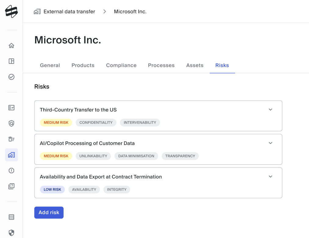Click the UNLINKABILITY tag
This screenshot has width=309, height=238.
pos(93,156)
